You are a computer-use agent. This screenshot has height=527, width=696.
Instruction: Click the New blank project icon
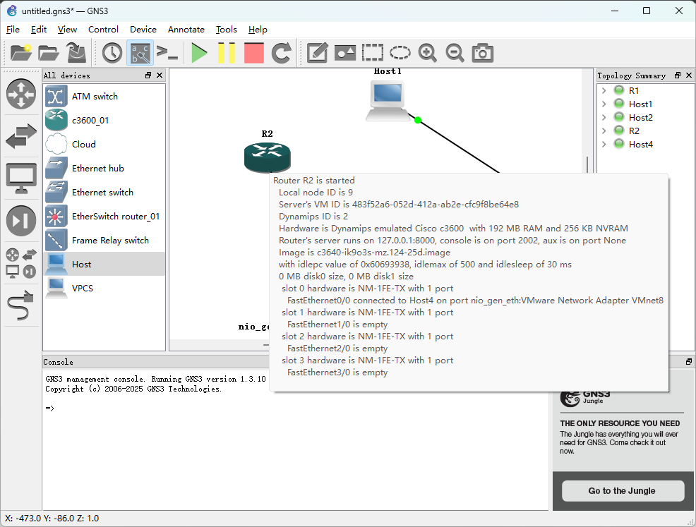pyautogui.click(x=21, y=53)
